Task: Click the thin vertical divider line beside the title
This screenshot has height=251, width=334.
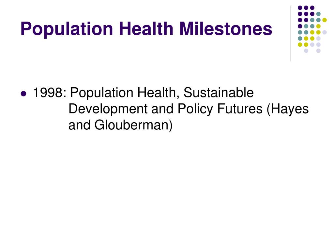Action: (x=291, y=34)
